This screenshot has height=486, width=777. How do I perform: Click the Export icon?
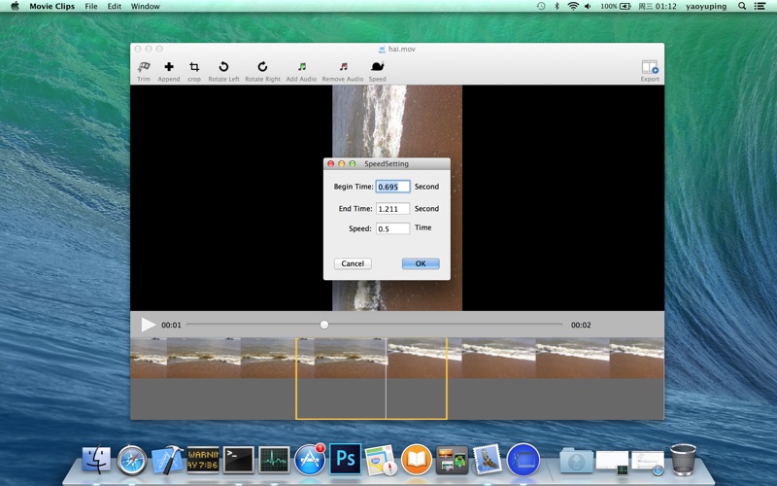tap(650, 67)
